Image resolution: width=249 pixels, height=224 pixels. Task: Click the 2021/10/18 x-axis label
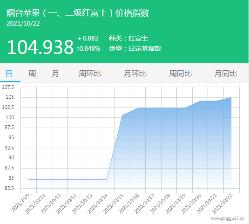pyautogui.click(x=160, y=204)
